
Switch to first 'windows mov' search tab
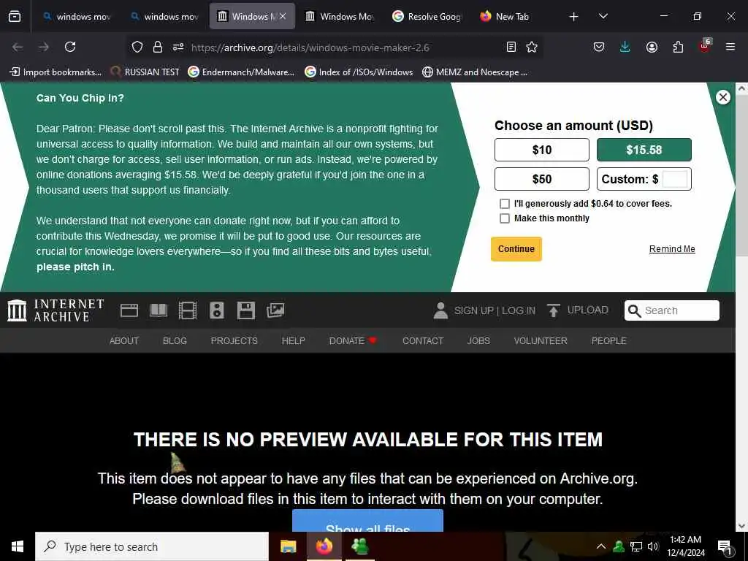[77, 17]
